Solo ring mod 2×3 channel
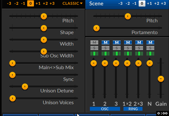Viewport: 169px width, 116px height. [139, 48]
